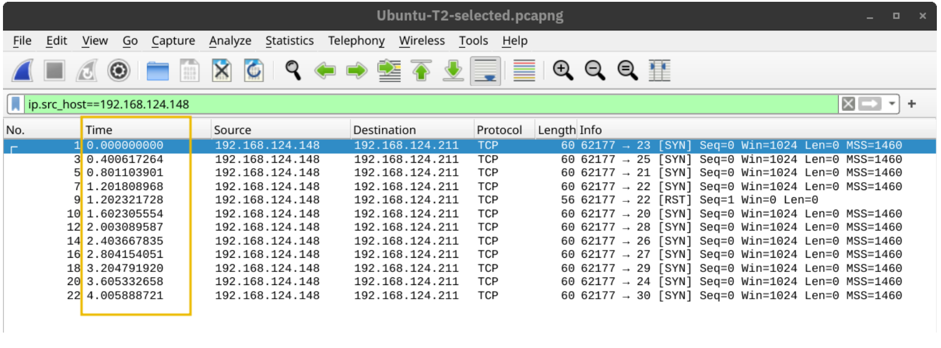This screenshot has width=941, height=348.
Task: Open the Tools menu
Action: [473, 40]
